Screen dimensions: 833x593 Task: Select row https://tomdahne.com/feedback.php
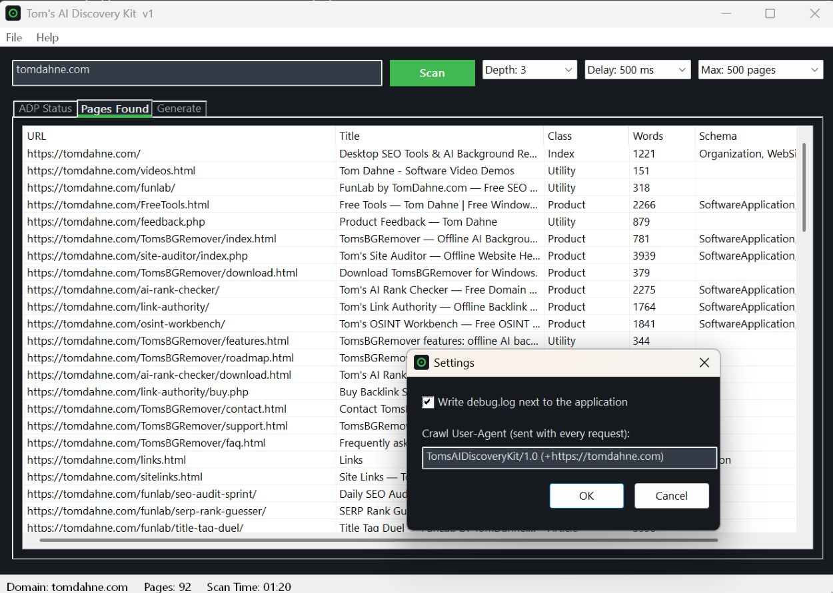[116, 222]
